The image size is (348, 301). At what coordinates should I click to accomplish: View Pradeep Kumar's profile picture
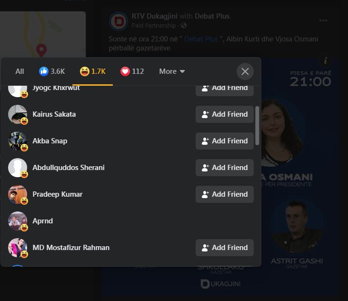point(18,194)
